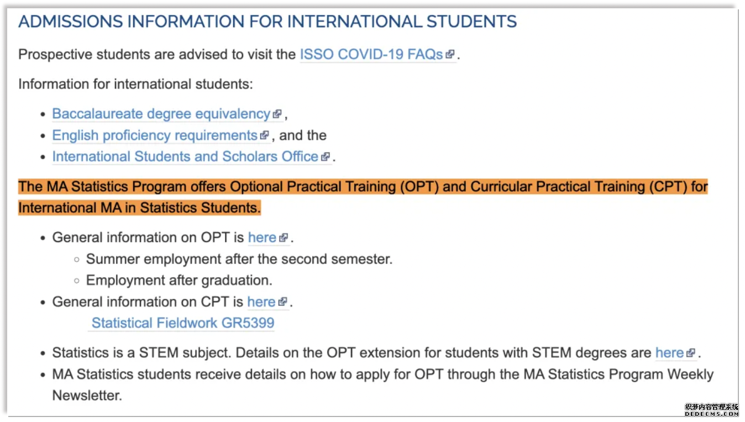Open the ISSO COVID-19 FAQs link

point(371,54)
